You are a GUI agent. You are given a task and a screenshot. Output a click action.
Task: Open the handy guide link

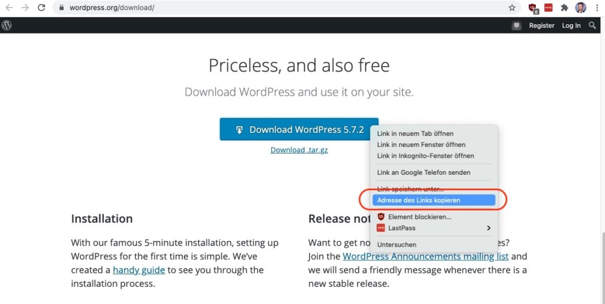click(x=139, y=270)
